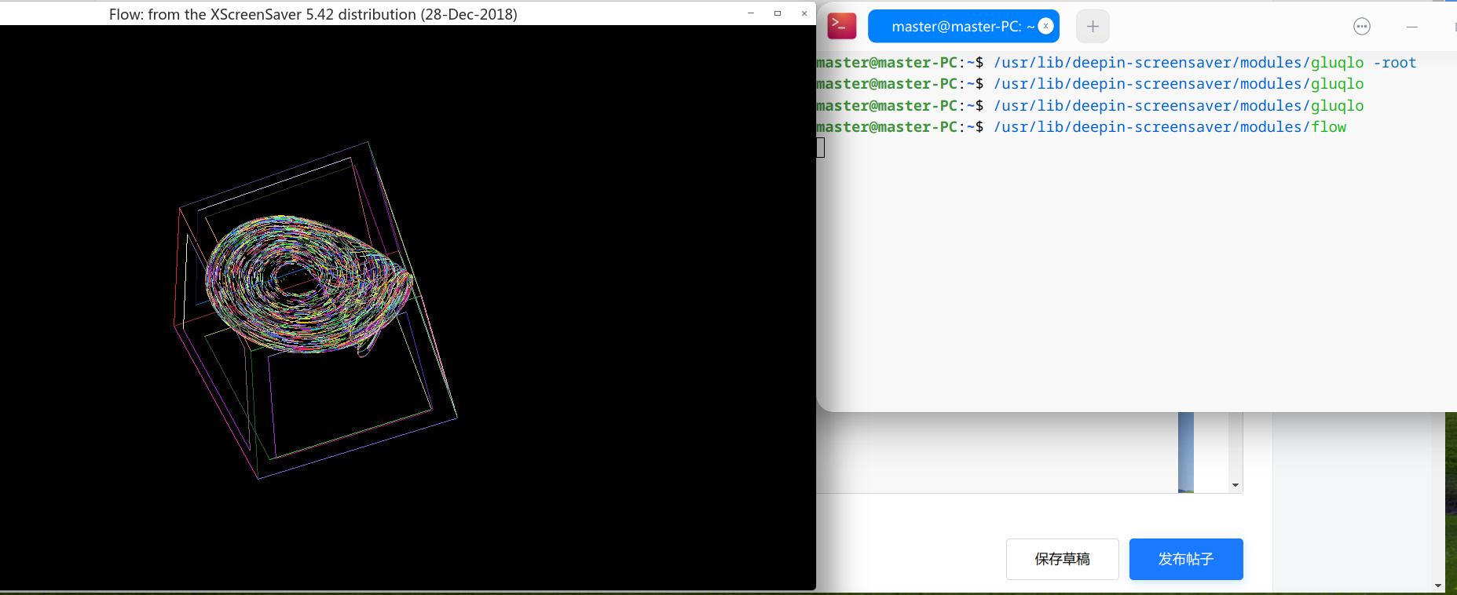1457x595 pixels.
Task: Click the modules/flow command line
Action: (x=1081, y=127)
